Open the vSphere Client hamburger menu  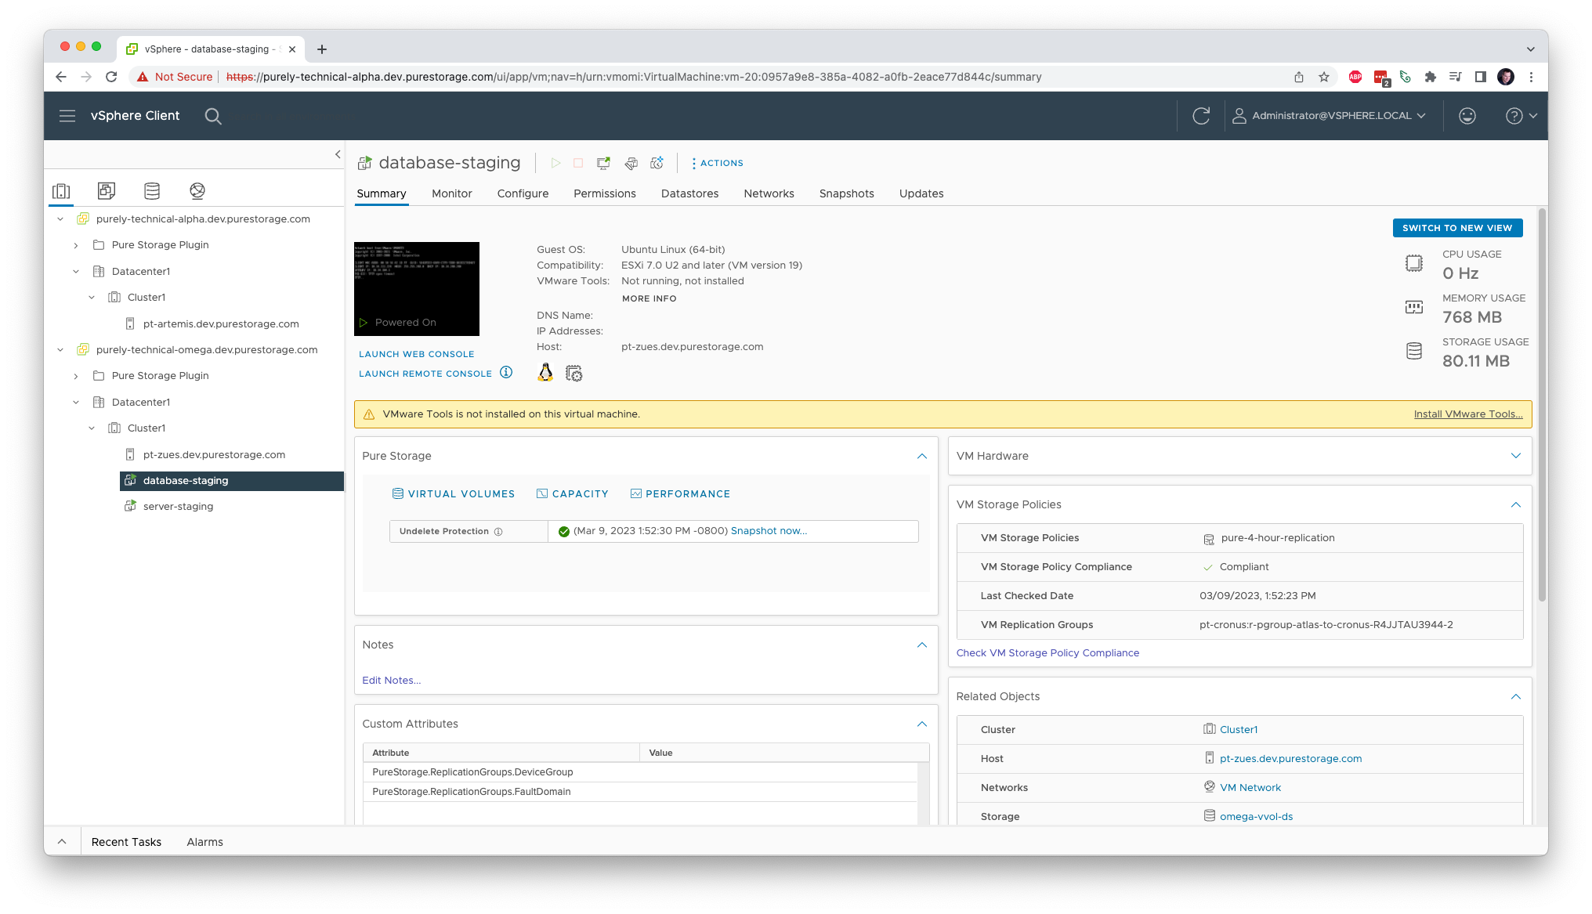click(x=67, y=116)
